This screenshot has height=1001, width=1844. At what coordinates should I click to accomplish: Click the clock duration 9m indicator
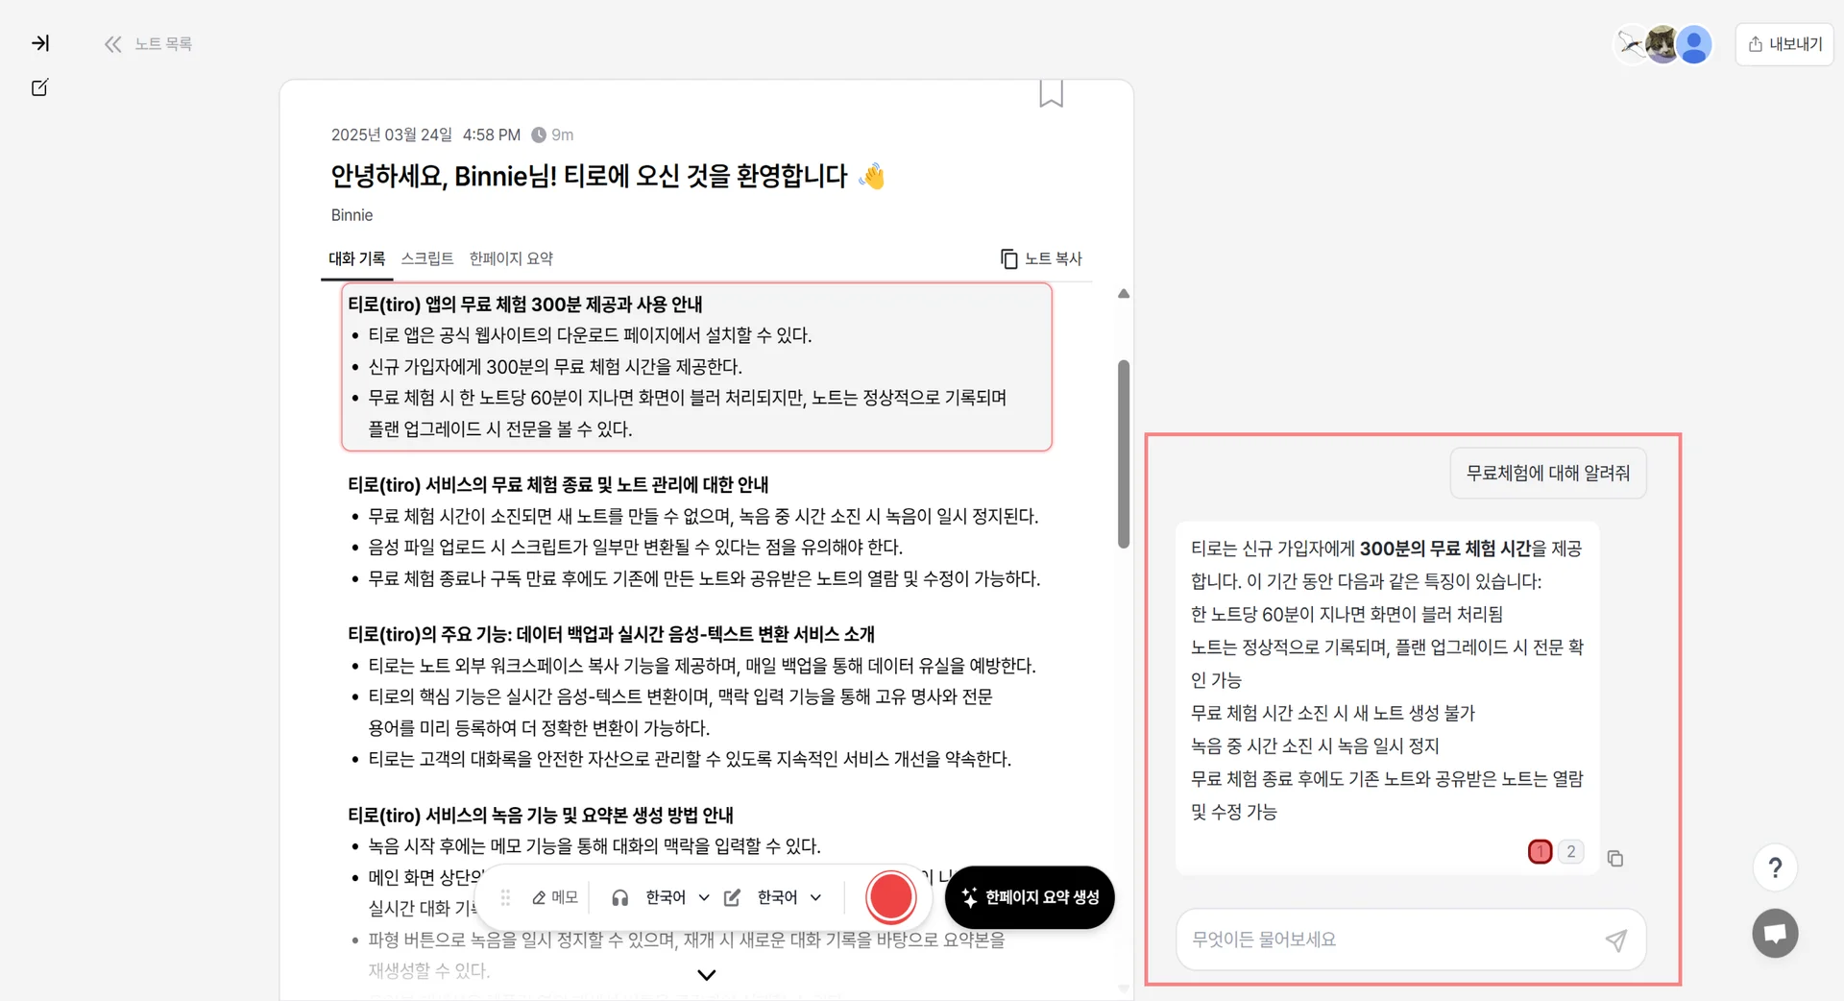pos(553,134)
